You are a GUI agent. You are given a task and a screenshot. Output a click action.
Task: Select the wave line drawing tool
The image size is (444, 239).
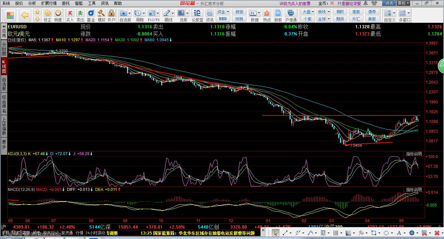click(x=310, y=233)
